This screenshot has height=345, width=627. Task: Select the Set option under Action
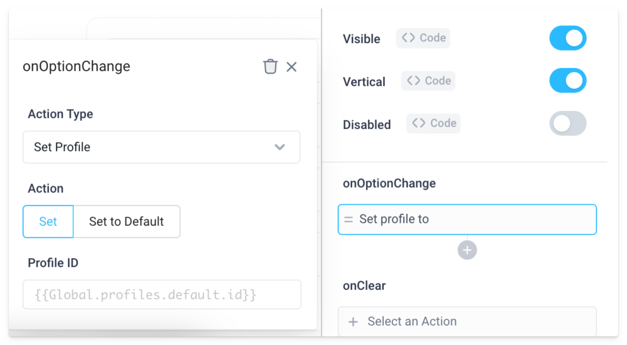(48, 221)
